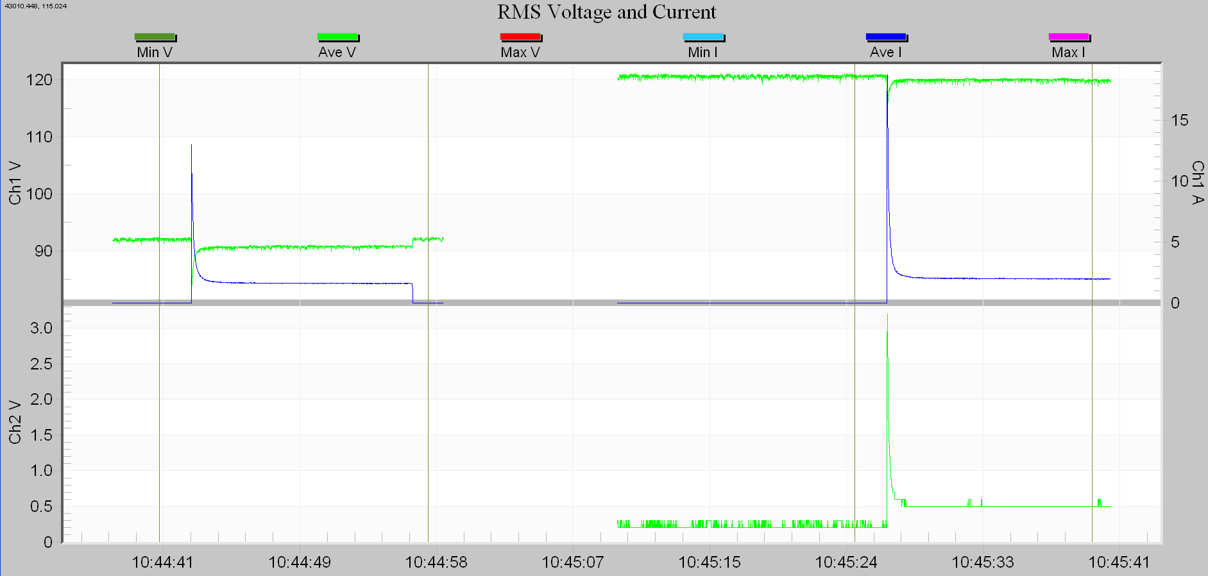Click the Ave I blue legend swatch
This screenshot has width=1208, height=576.
click(x=886, y=37)
